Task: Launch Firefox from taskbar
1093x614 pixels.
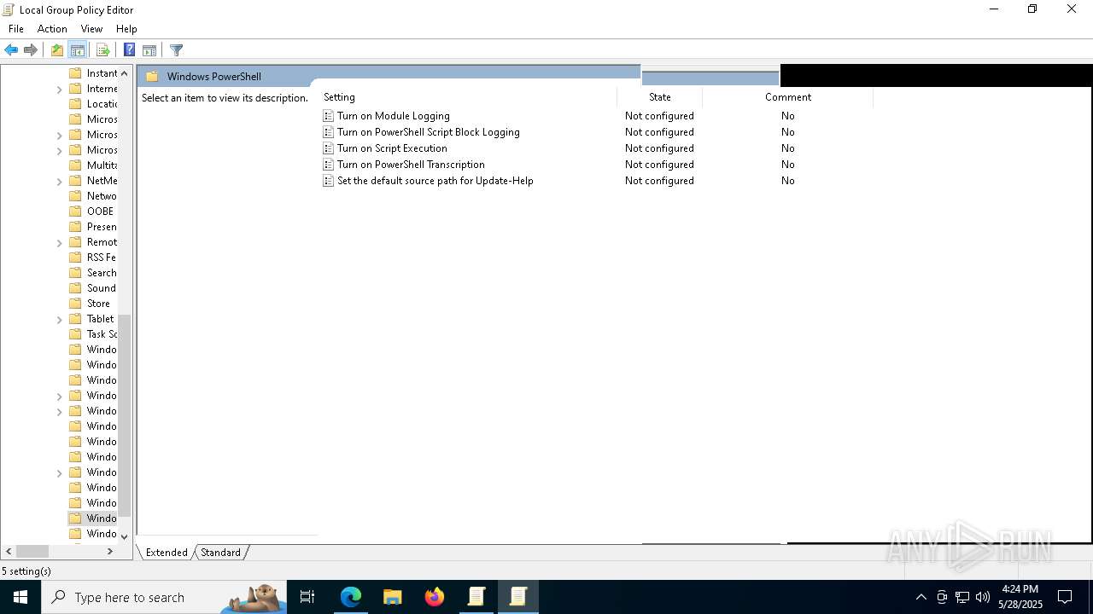Action: coord(434,597)
